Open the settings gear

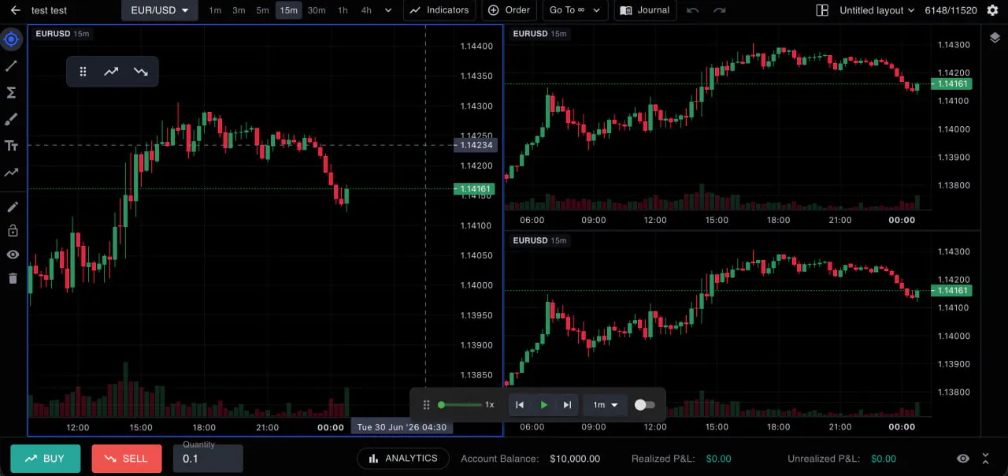(x=992, y=10)
